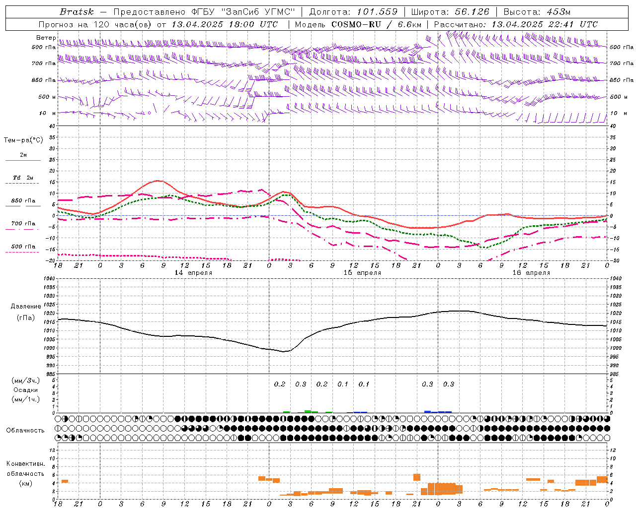Click the Широта: 56.126 value
Screen dimensions: 636x508
click(x=450, y=12)
